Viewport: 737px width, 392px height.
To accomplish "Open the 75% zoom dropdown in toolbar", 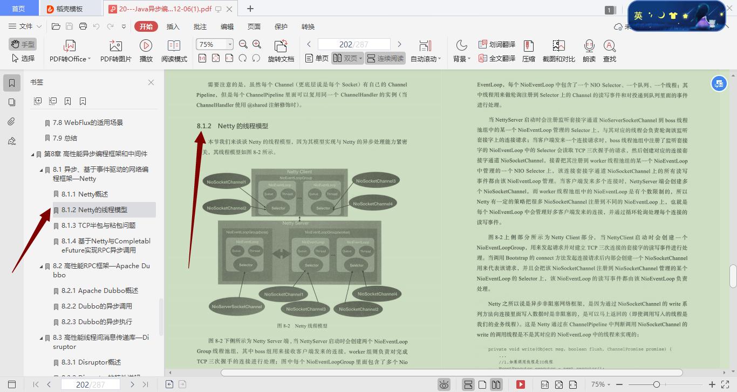I will click(230, 44).
